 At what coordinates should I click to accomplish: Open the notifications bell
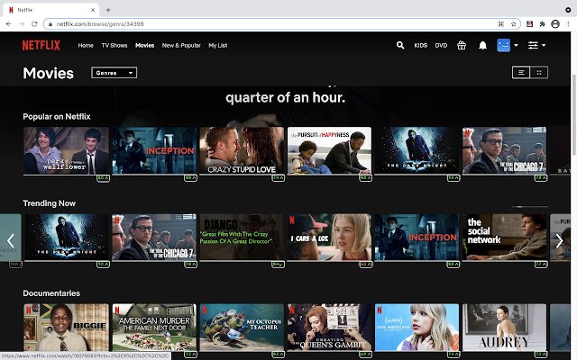click(x=483, y=45)
